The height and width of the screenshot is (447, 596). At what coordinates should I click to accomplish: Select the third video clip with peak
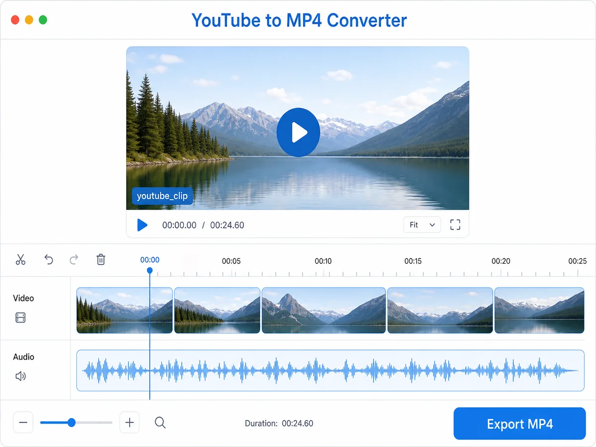pos(324,310)
